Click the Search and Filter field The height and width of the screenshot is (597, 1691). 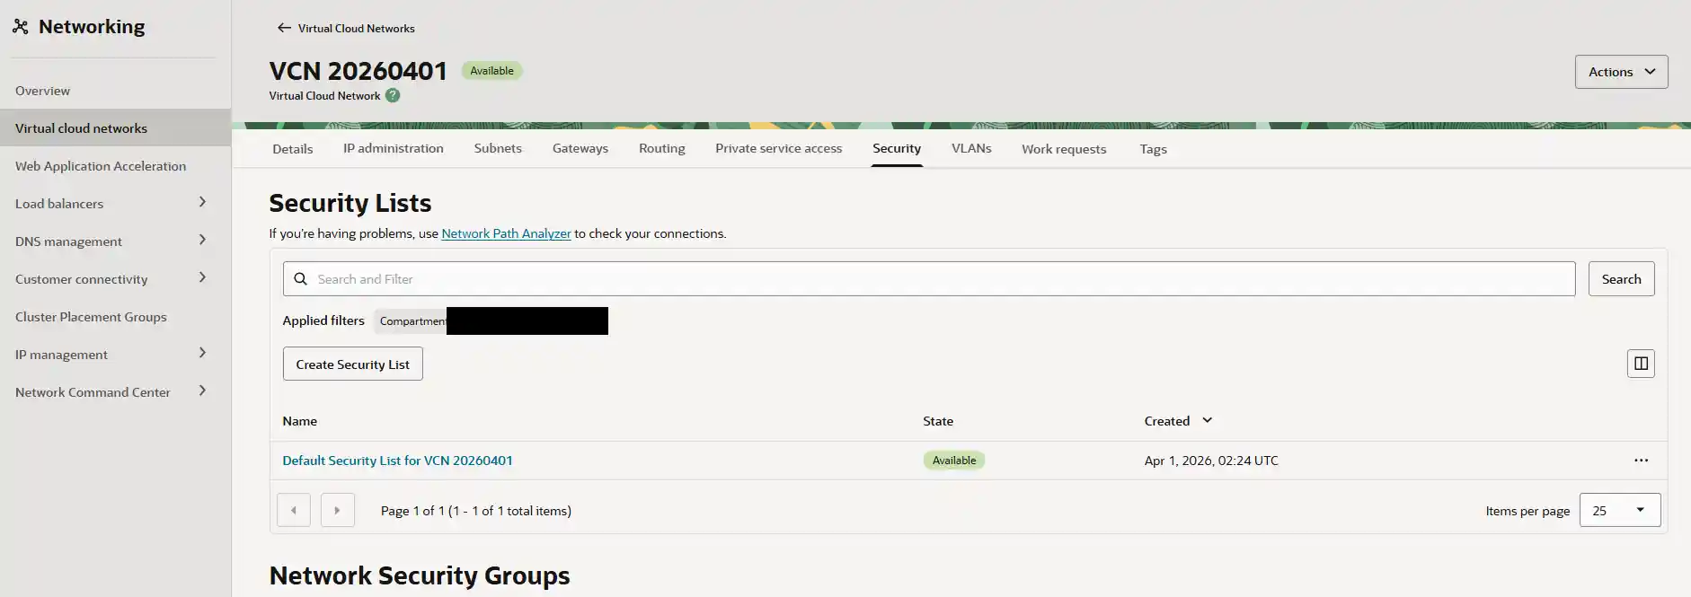pyautogui.click(x=928, y=279)
